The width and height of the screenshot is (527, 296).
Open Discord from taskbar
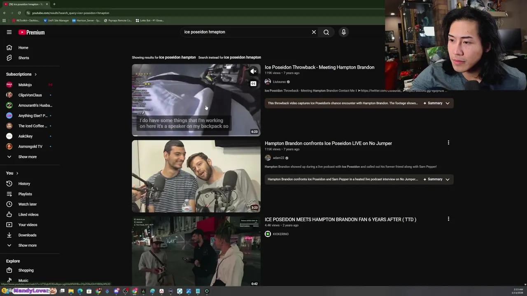click(117, 291)
